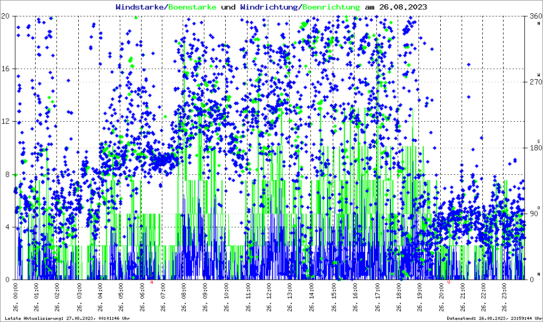The height and width of the screenshot is (322, 543).
Task: Click the 02:00 time axis label
Action: click(57, 297)
